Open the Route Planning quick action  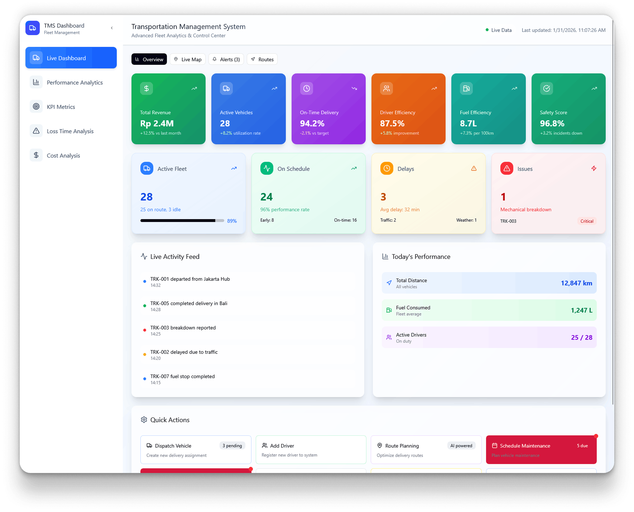(x=426, y=450)
